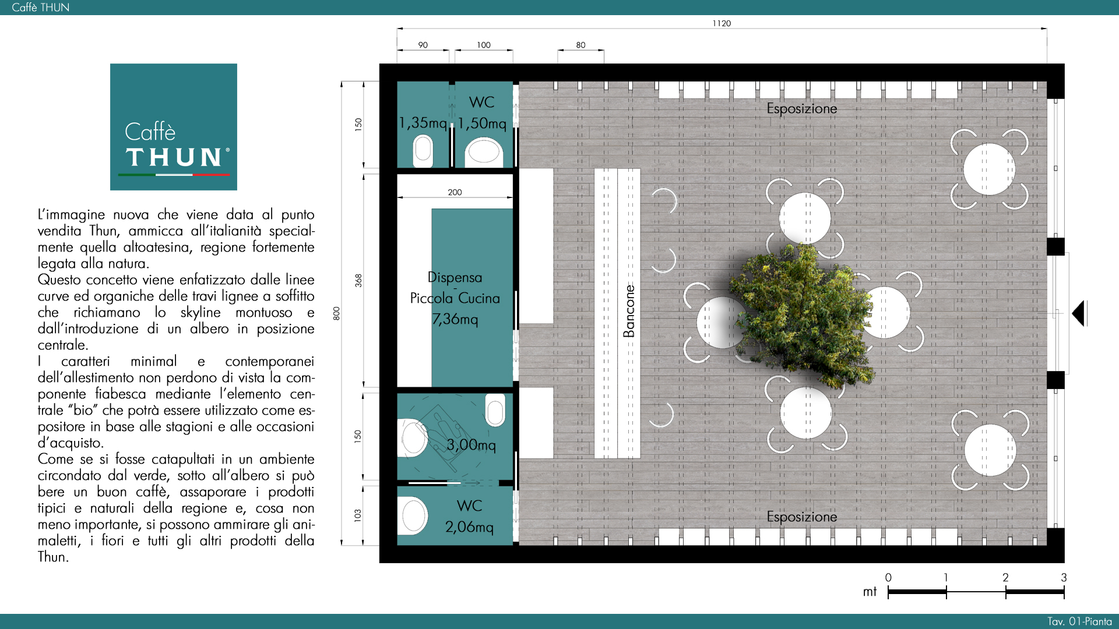The width and height of the screenshot is (1119, 629).
Task: Click the bottom-right round table
Action: [990, 450]
